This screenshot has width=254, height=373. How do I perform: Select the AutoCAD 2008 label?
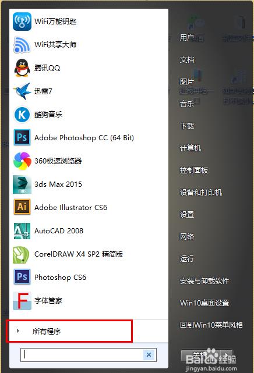click(59, 231)
